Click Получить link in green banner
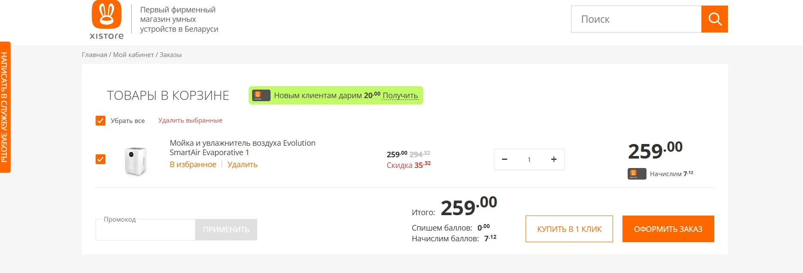Viewport: 803px width, 273px height. (400, 96)
